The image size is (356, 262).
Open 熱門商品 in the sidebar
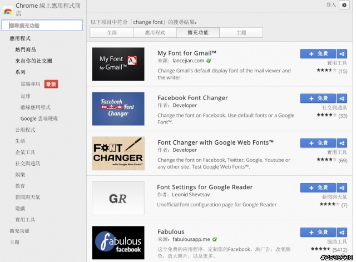click(26, 50)
